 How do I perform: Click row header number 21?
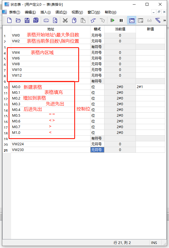coord(6,150)
